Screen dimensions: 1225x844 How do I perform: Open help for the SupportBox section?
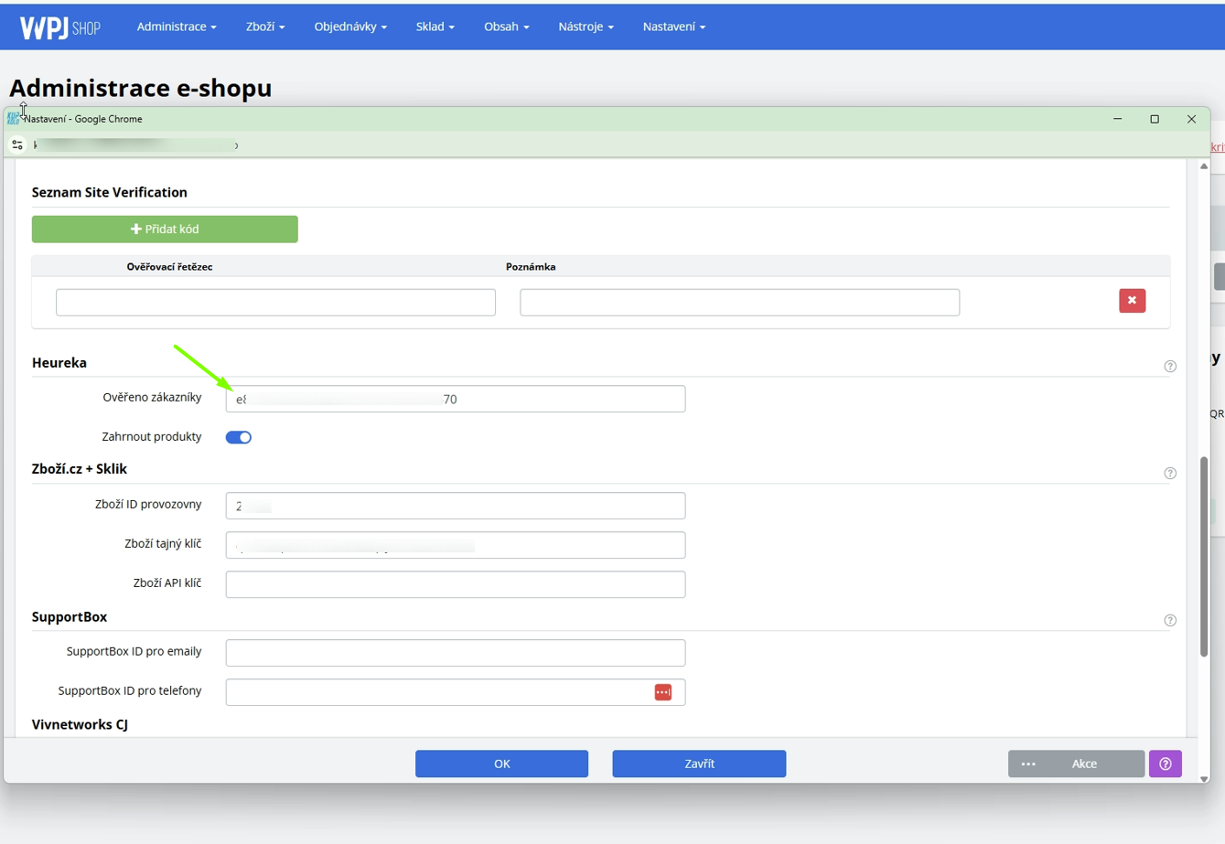1170,620
